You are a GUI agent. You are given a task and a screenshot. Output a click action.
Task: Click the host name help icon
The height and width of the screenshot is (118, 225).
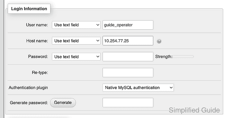tap(159, 41)
